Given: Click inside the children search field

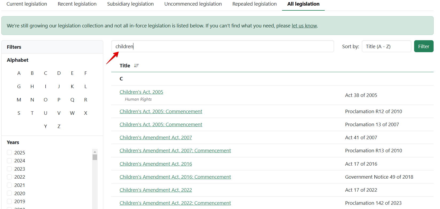Looking at the screenshot, I should pos(222,46).
